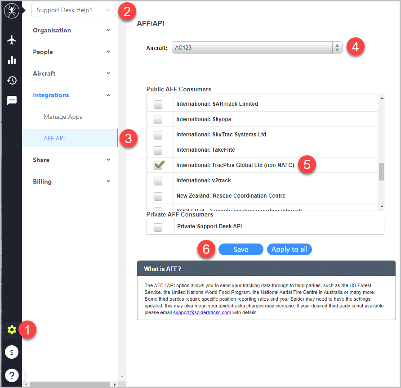Tick the International TakeFlite checkbox
This screenshot has height=388, width=401.
click(158, 150)
